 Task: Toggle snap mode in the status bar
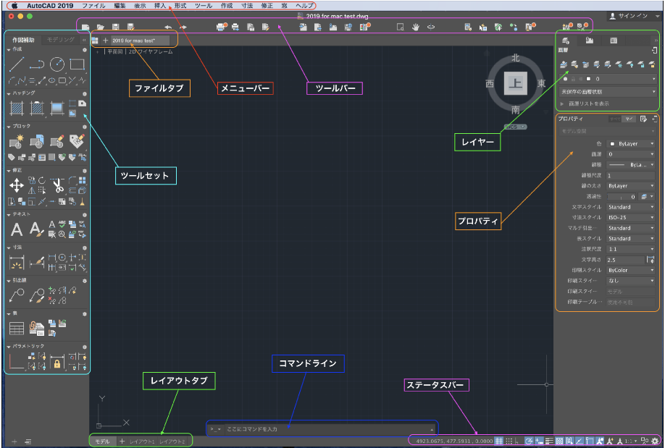click(509, 441)
